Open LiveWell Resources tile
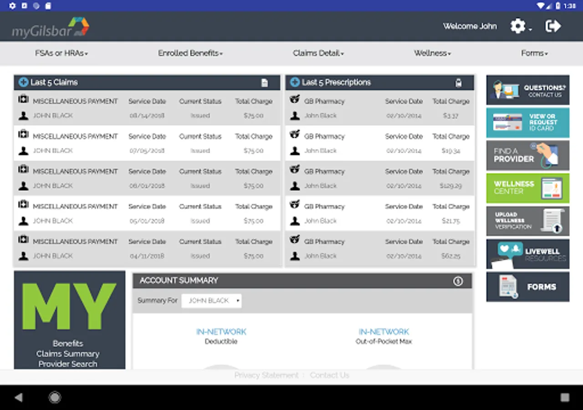 [x=528, y=254]
